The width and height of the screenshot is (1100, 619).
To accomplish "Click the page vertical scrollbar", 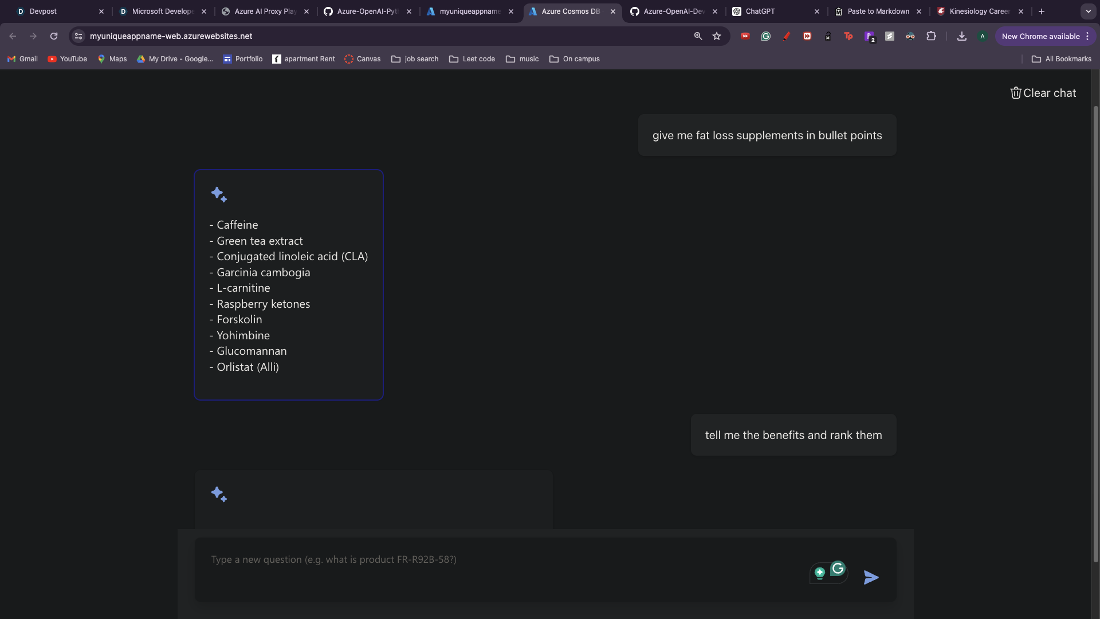I will (x=1095, y=332).
